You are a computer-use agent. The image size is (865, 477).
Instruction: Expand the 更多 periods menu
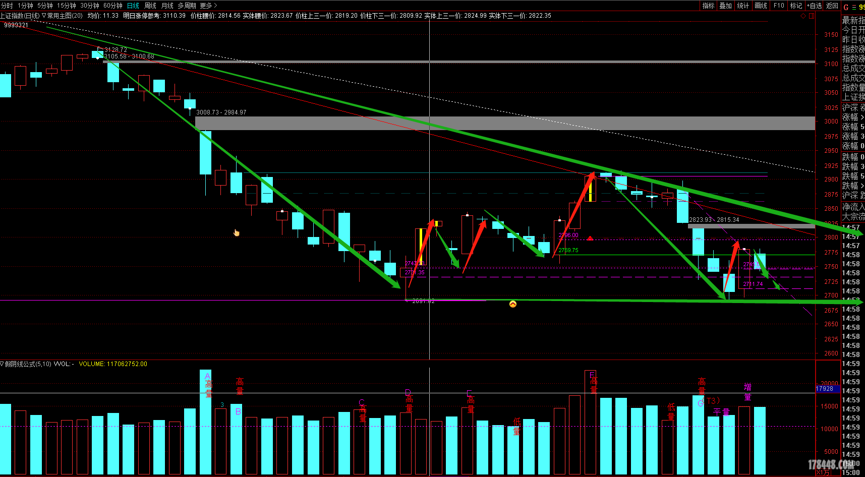pos(208,6)
